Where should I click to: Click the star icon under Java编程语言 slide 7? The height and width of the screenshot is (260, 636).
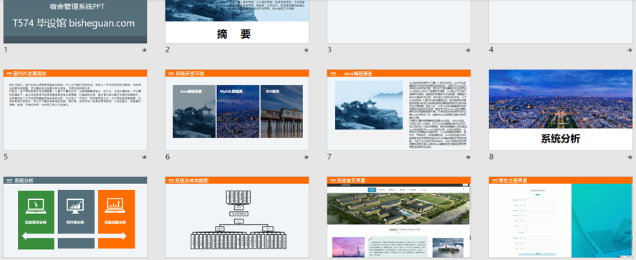468,158
